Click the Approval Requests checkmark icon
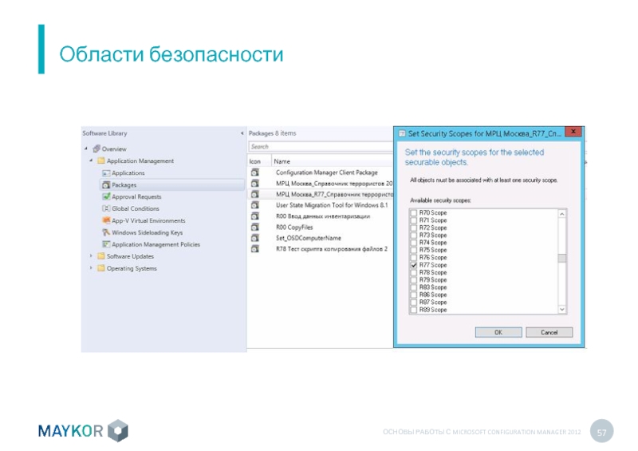 tap(106, 196)
